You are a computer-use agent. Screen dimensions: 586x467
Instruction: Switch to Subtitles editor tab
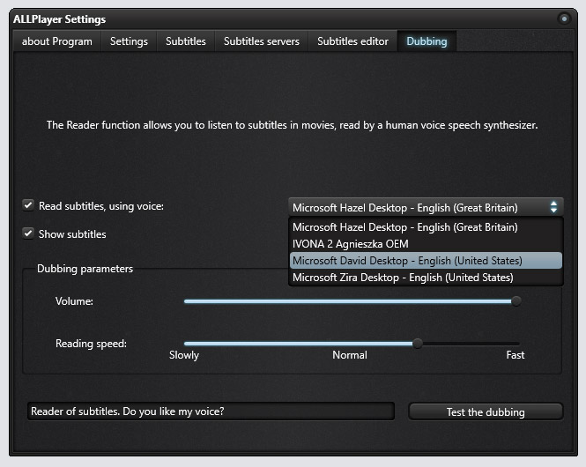pos(352,41)
